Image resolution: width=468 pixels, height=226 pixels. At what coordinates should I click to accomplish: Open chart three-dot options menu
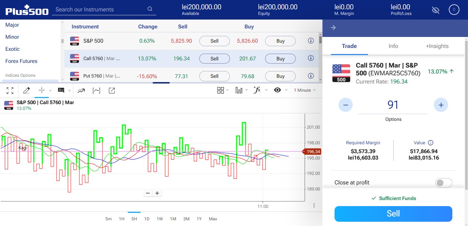314,205
